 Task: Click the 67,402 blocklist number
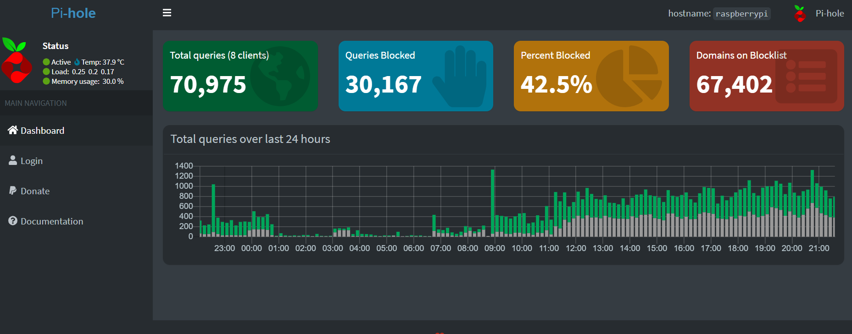click(735, 84)
